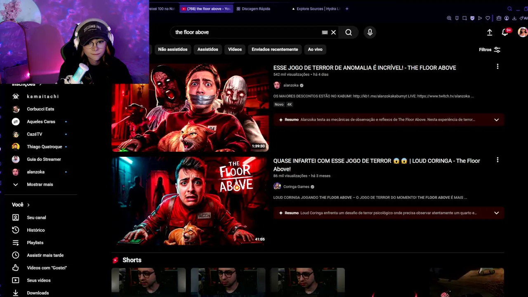Click the heart bookmark icon in browser toolbar
Image resolution: width=528 pixels, height=297 pixels.
point(488,18)
